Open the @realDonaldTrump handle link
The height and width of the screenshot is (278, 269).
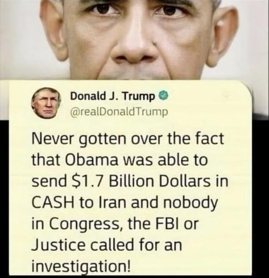pyautogui.click(x=119, y=112)
